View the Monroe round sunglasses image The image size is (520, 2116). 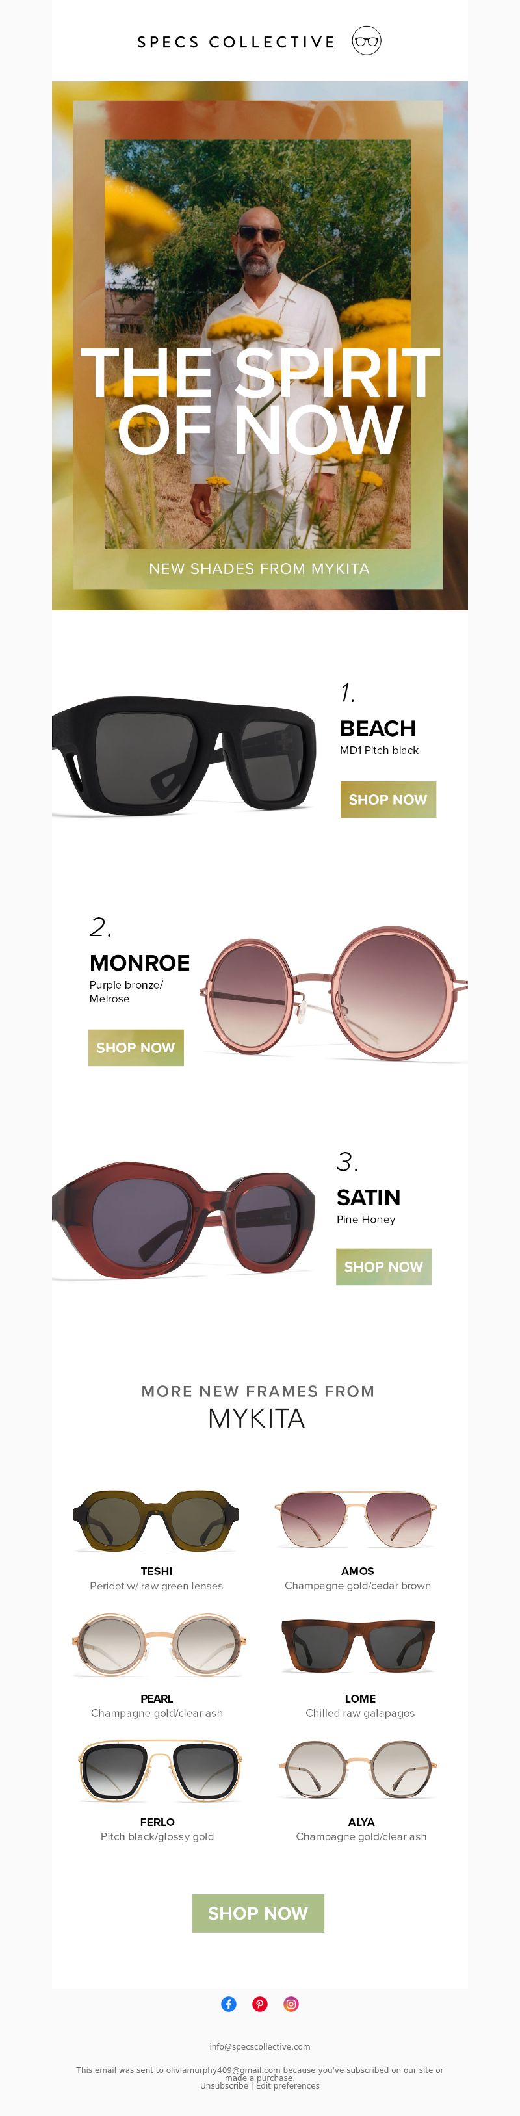tap(334, 993)
